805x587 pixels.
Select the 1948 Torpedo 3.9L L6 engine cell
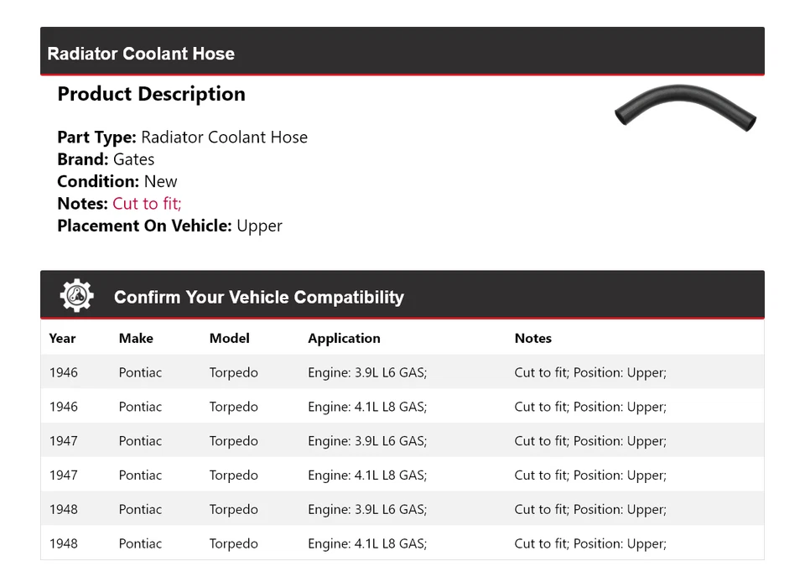pos(367,510)
